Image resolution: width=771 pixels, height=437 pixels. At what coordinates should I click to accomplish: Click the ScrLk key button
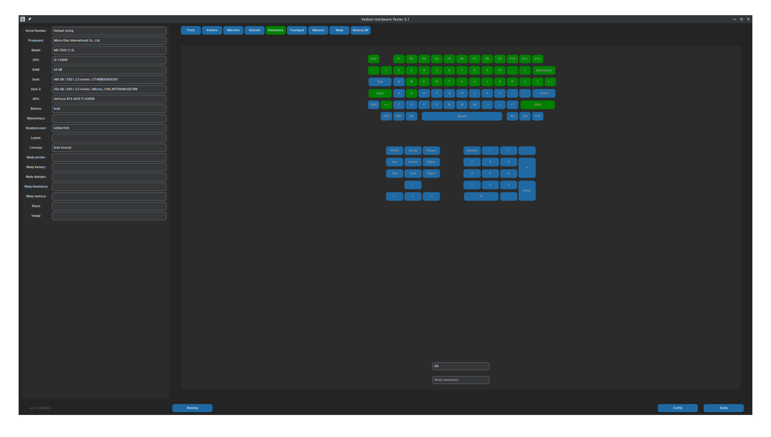tap(413, 150)
